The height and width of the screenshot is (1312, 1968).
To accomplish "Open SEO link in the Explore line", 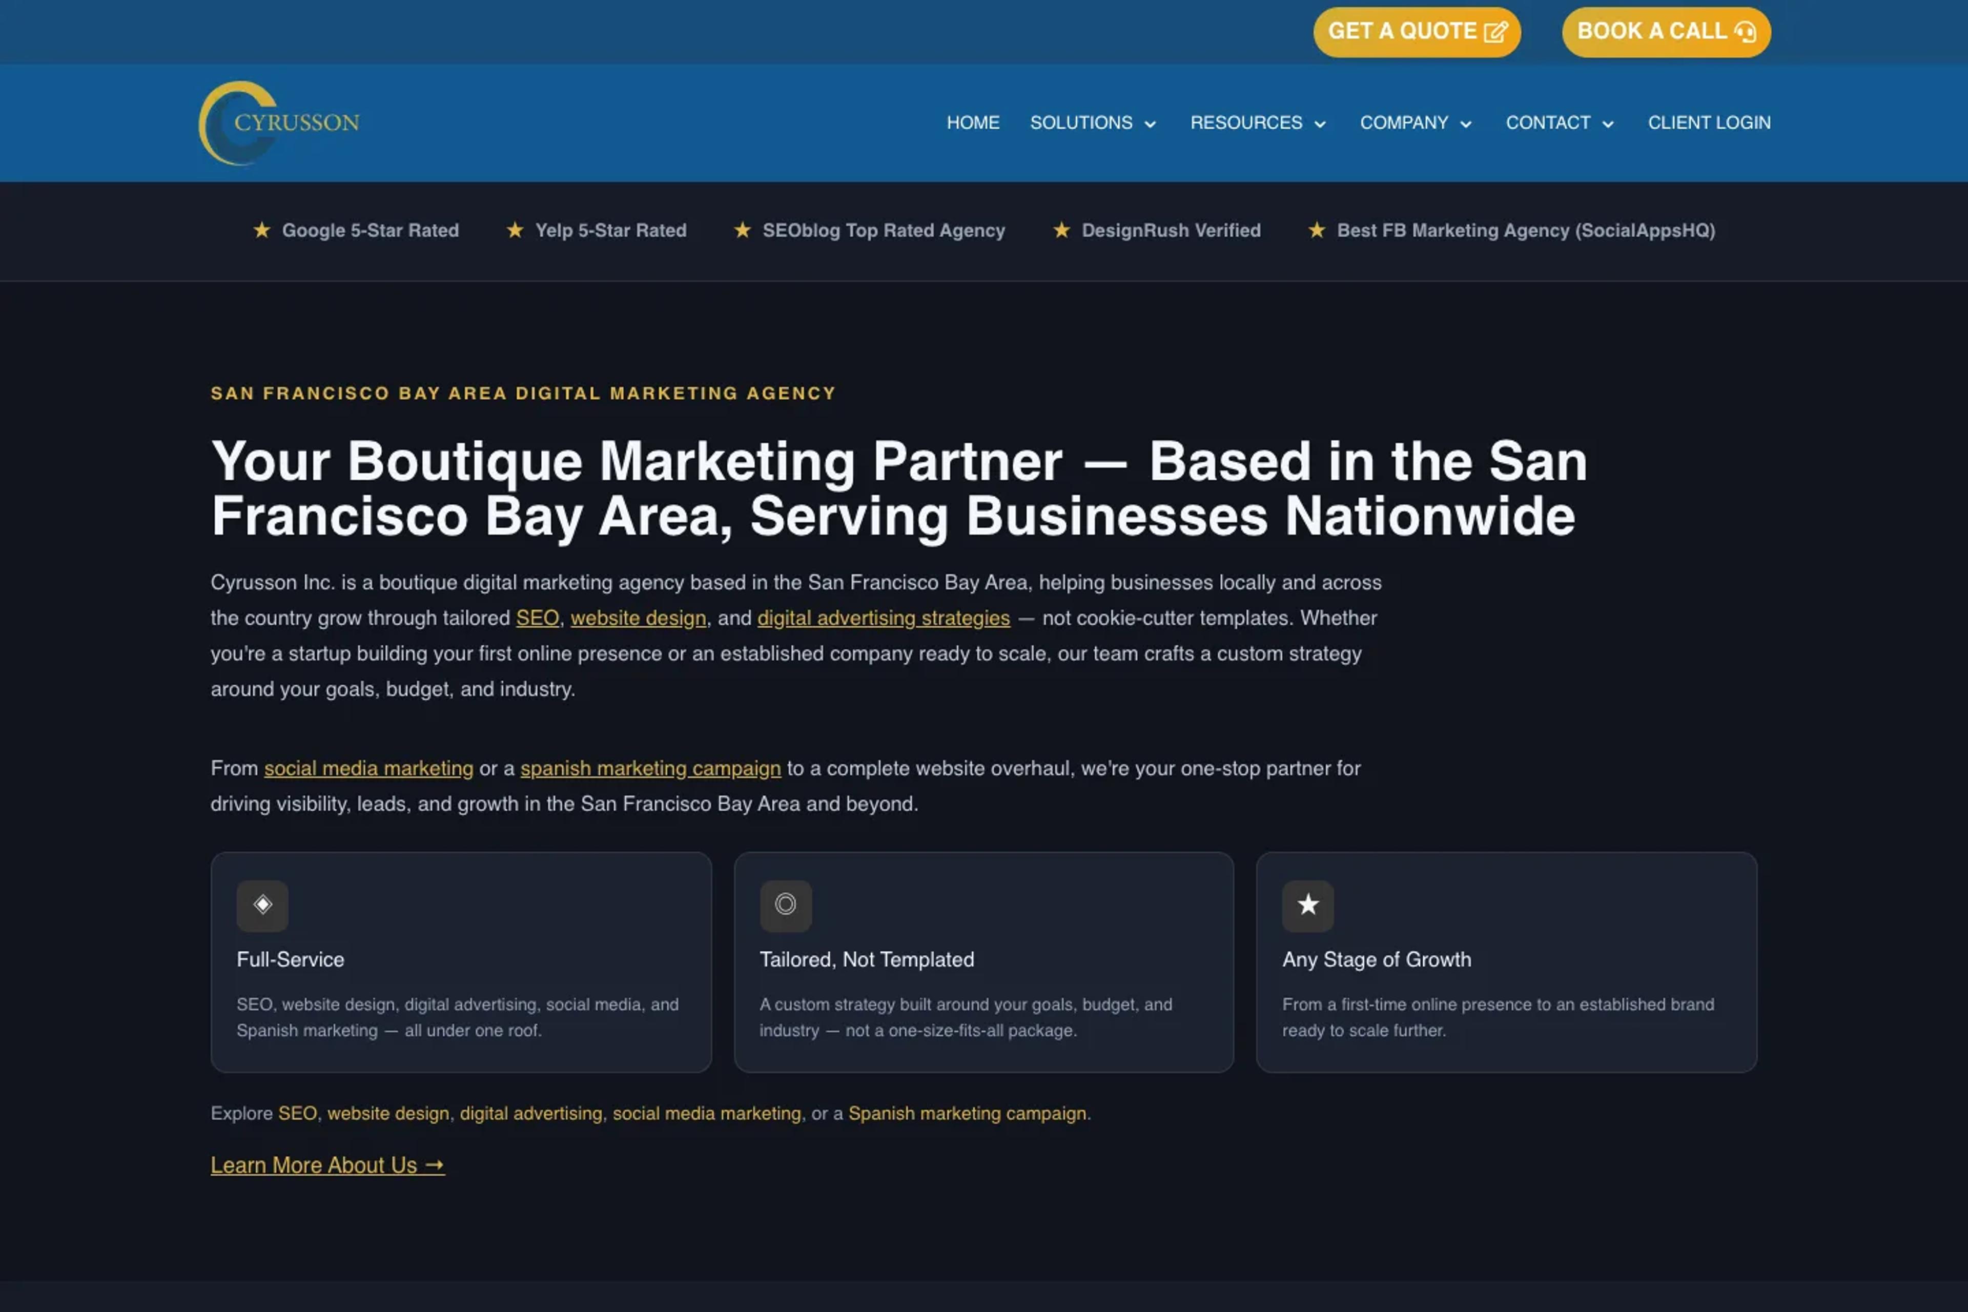I will (298, 1114).
